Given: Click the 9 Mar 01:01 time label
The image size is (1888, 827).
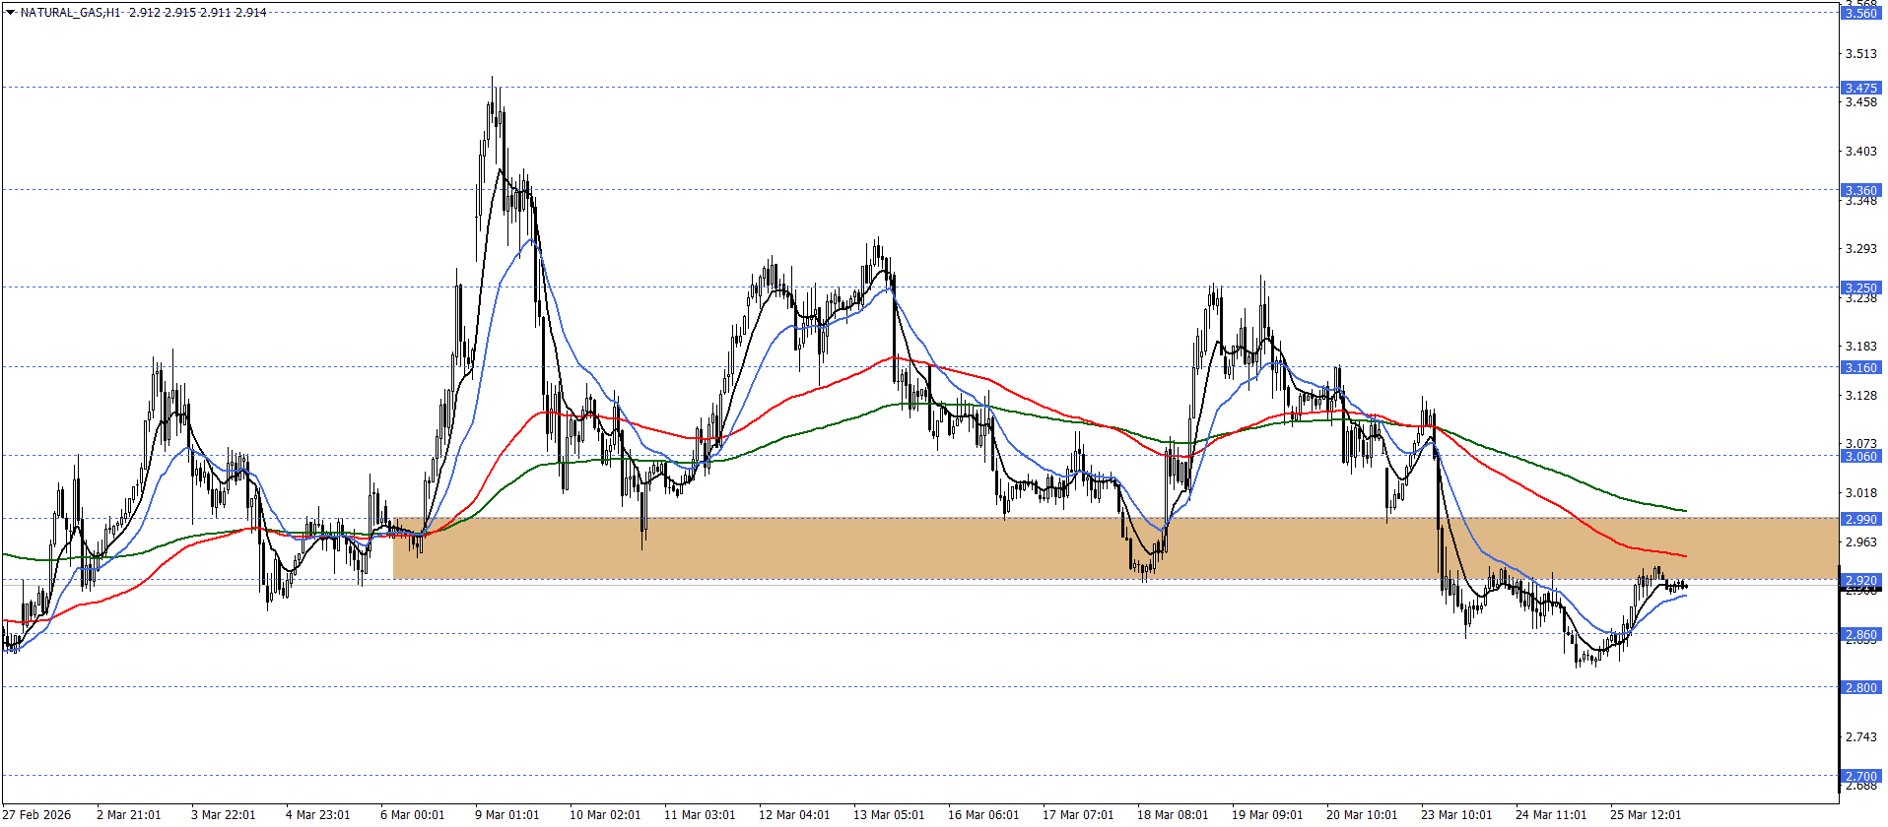Looking at the screenshot, I should [x=506, y=814].
